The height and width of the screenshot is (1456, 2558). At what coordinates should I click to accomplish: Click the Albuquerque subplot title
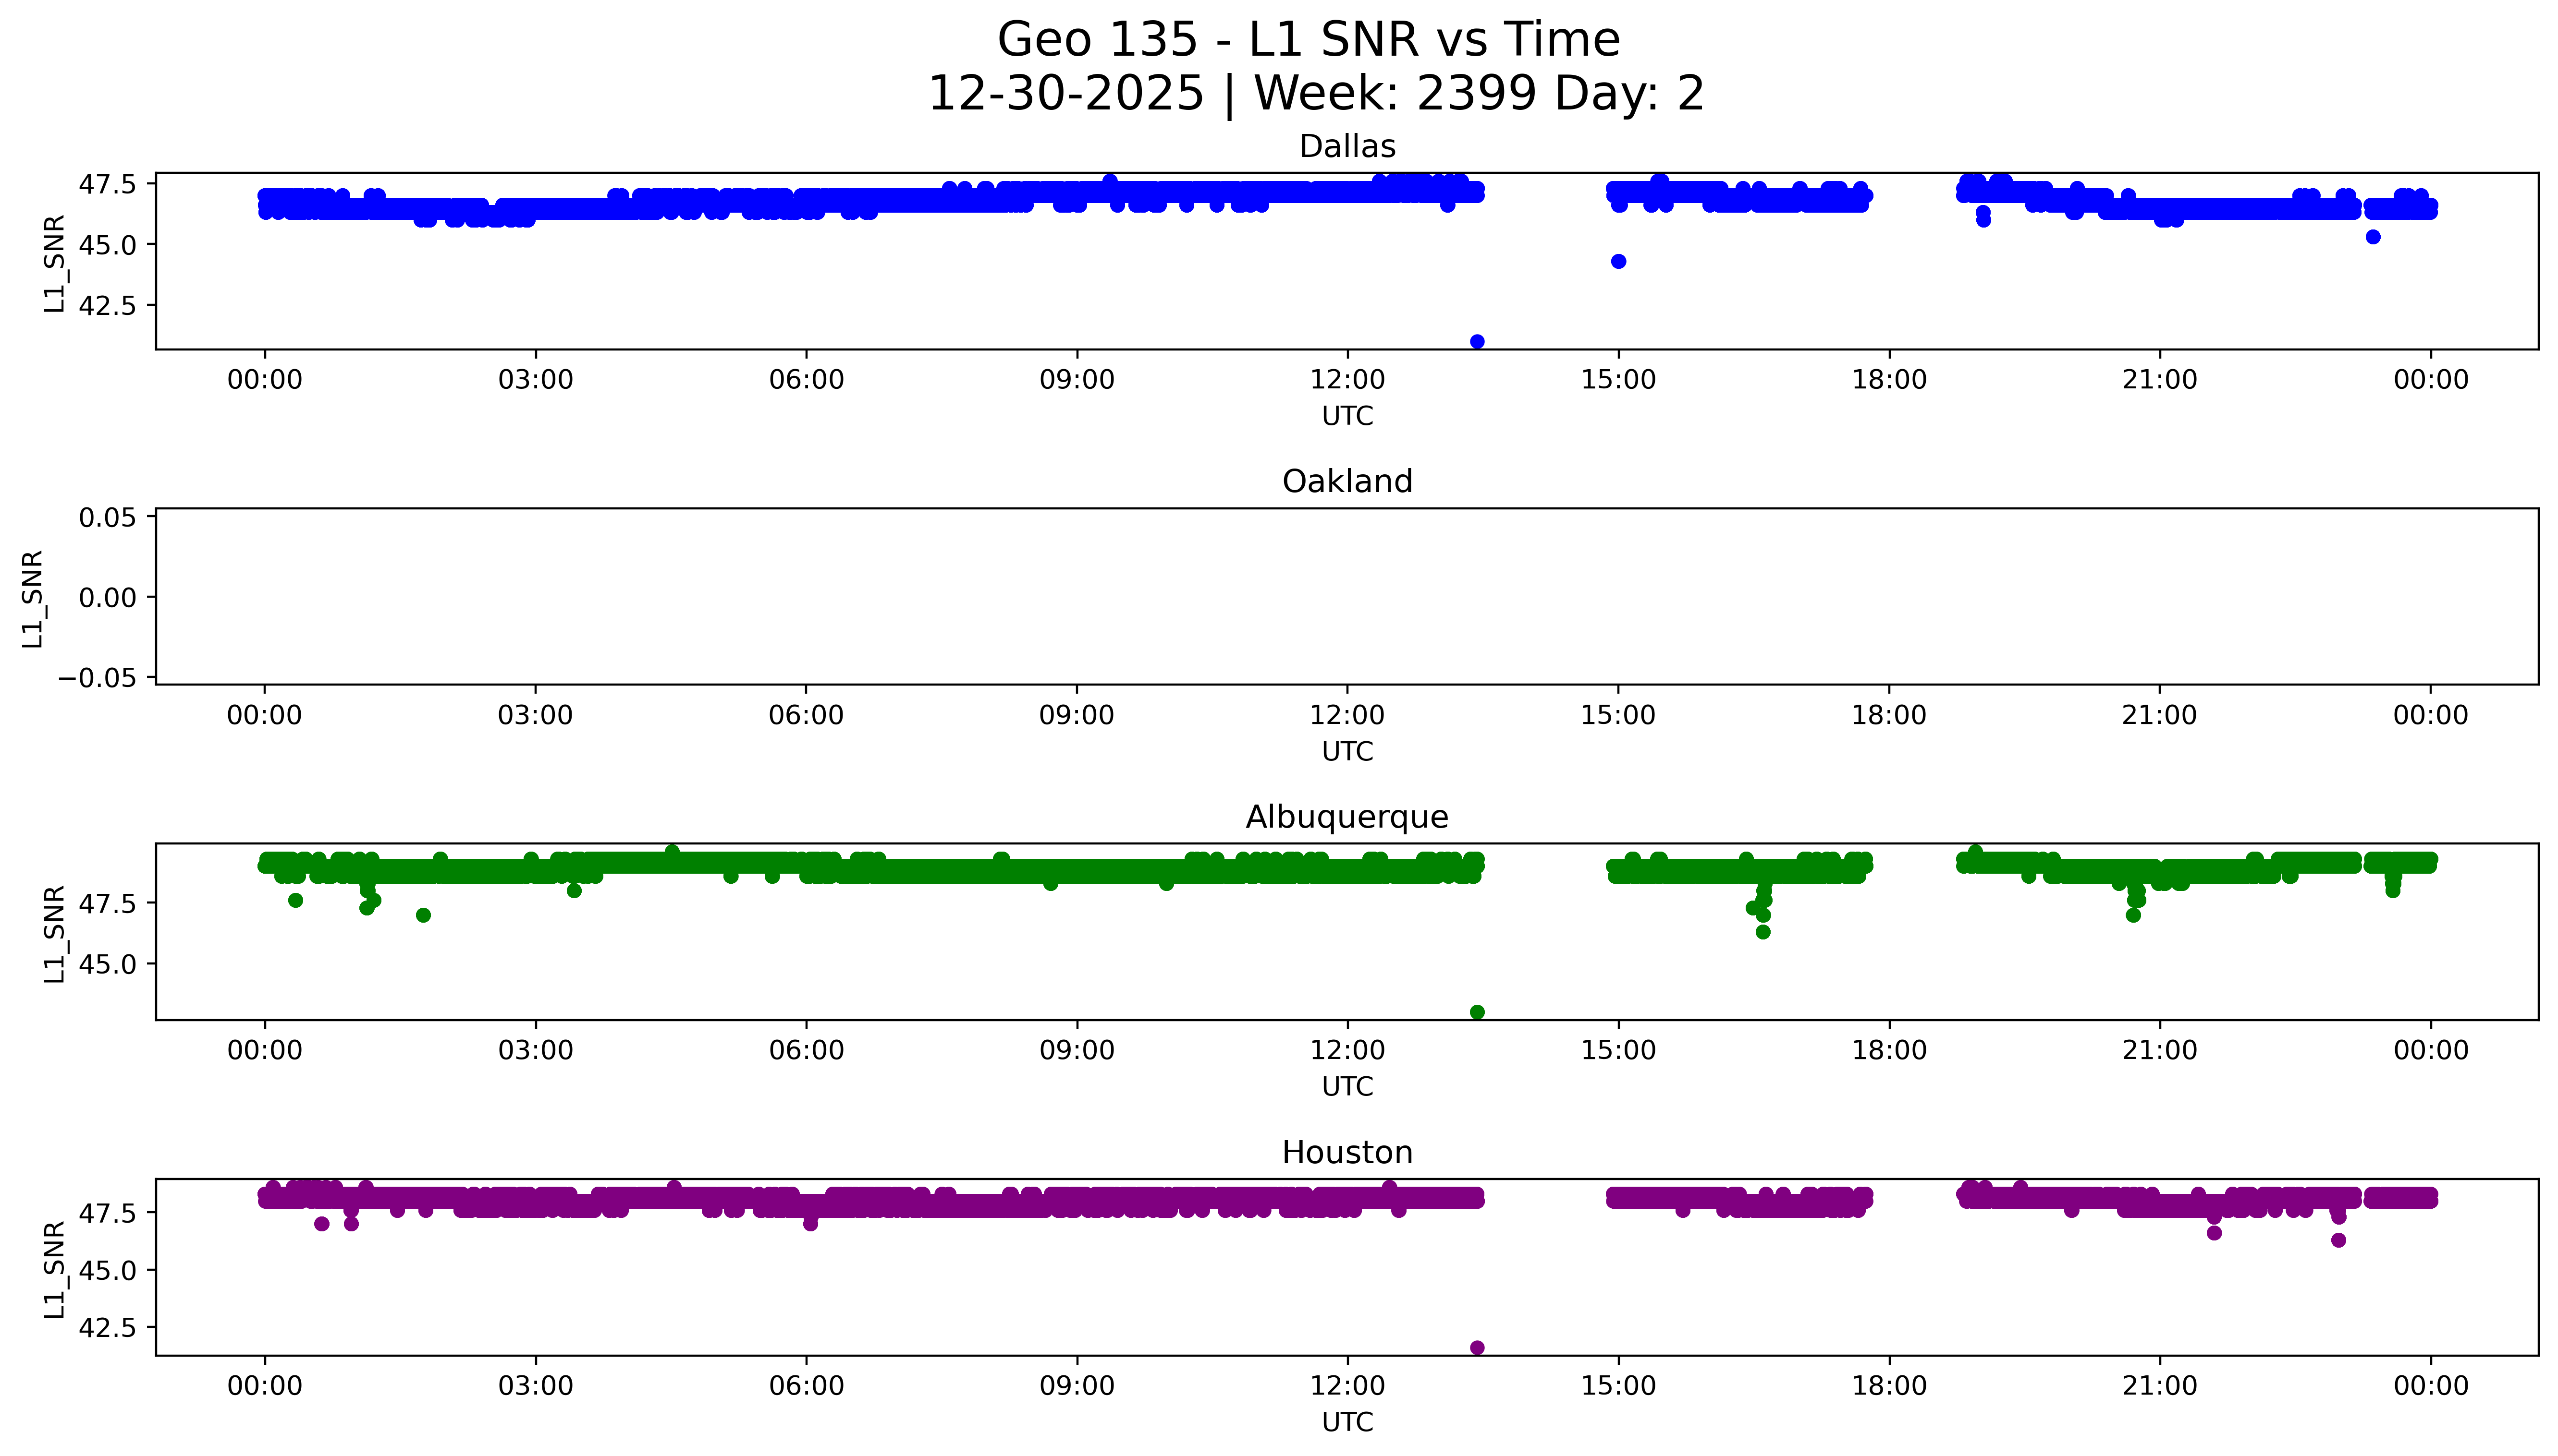pos(1346,817)
